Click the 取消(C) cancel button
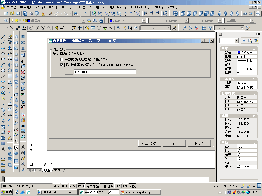The width and height of the screenshot is (262, 196). click(x=199, y=143)
